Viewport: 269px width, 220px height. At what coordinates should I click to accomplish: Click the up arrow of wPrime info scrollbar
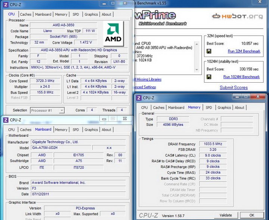coord(197,44)
